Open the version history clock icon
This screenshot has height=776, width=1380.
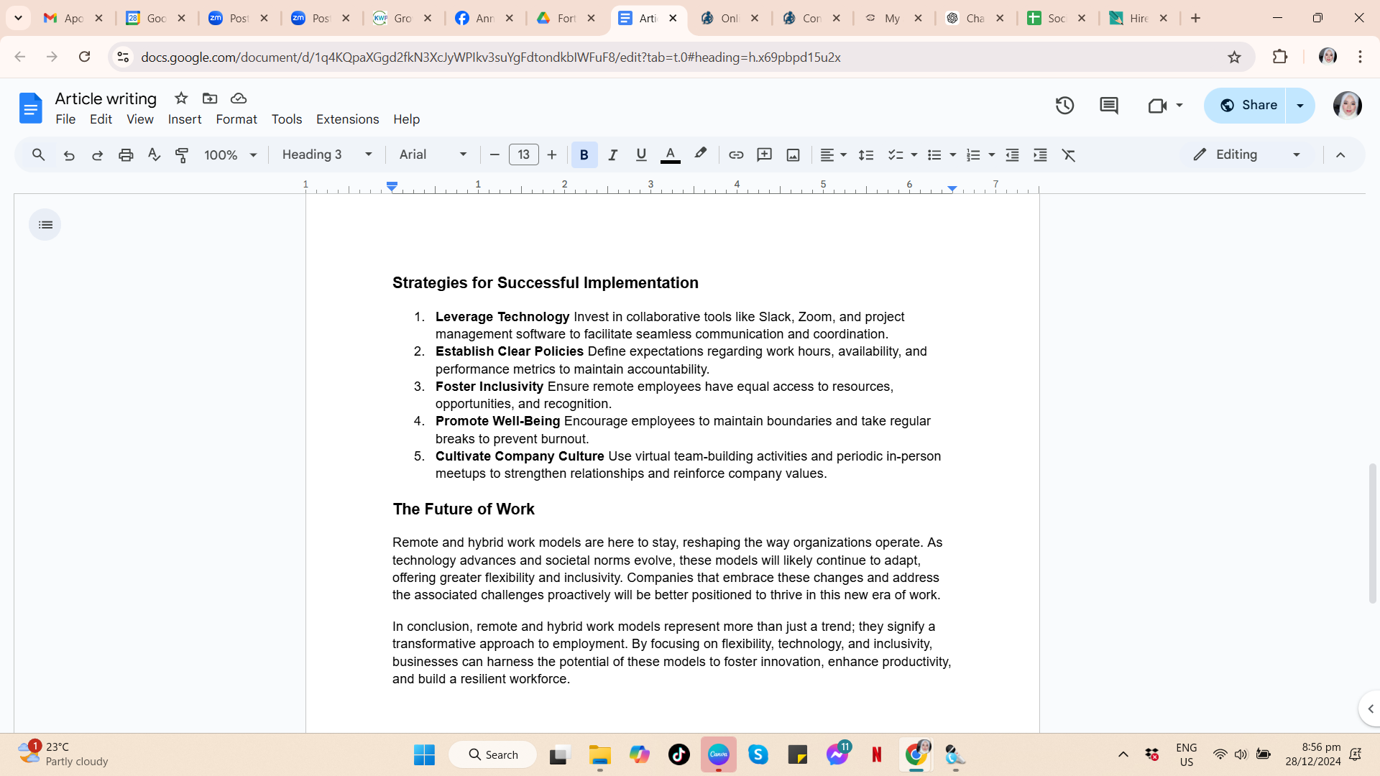[1064, 106]
